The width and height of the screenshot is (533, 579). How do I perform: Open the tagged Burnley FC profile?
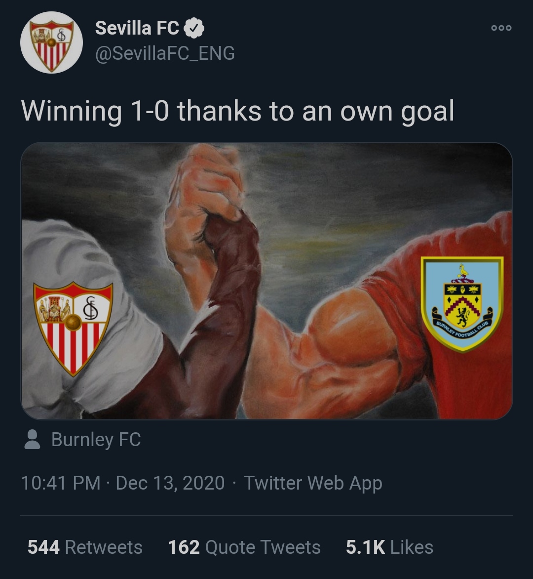[x=96, y=439]
